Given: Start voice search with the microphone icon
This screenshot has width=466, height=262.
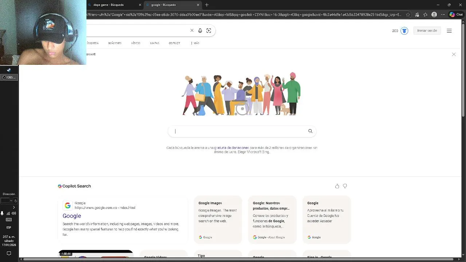Looking at the screenshot, I should 200,31.
